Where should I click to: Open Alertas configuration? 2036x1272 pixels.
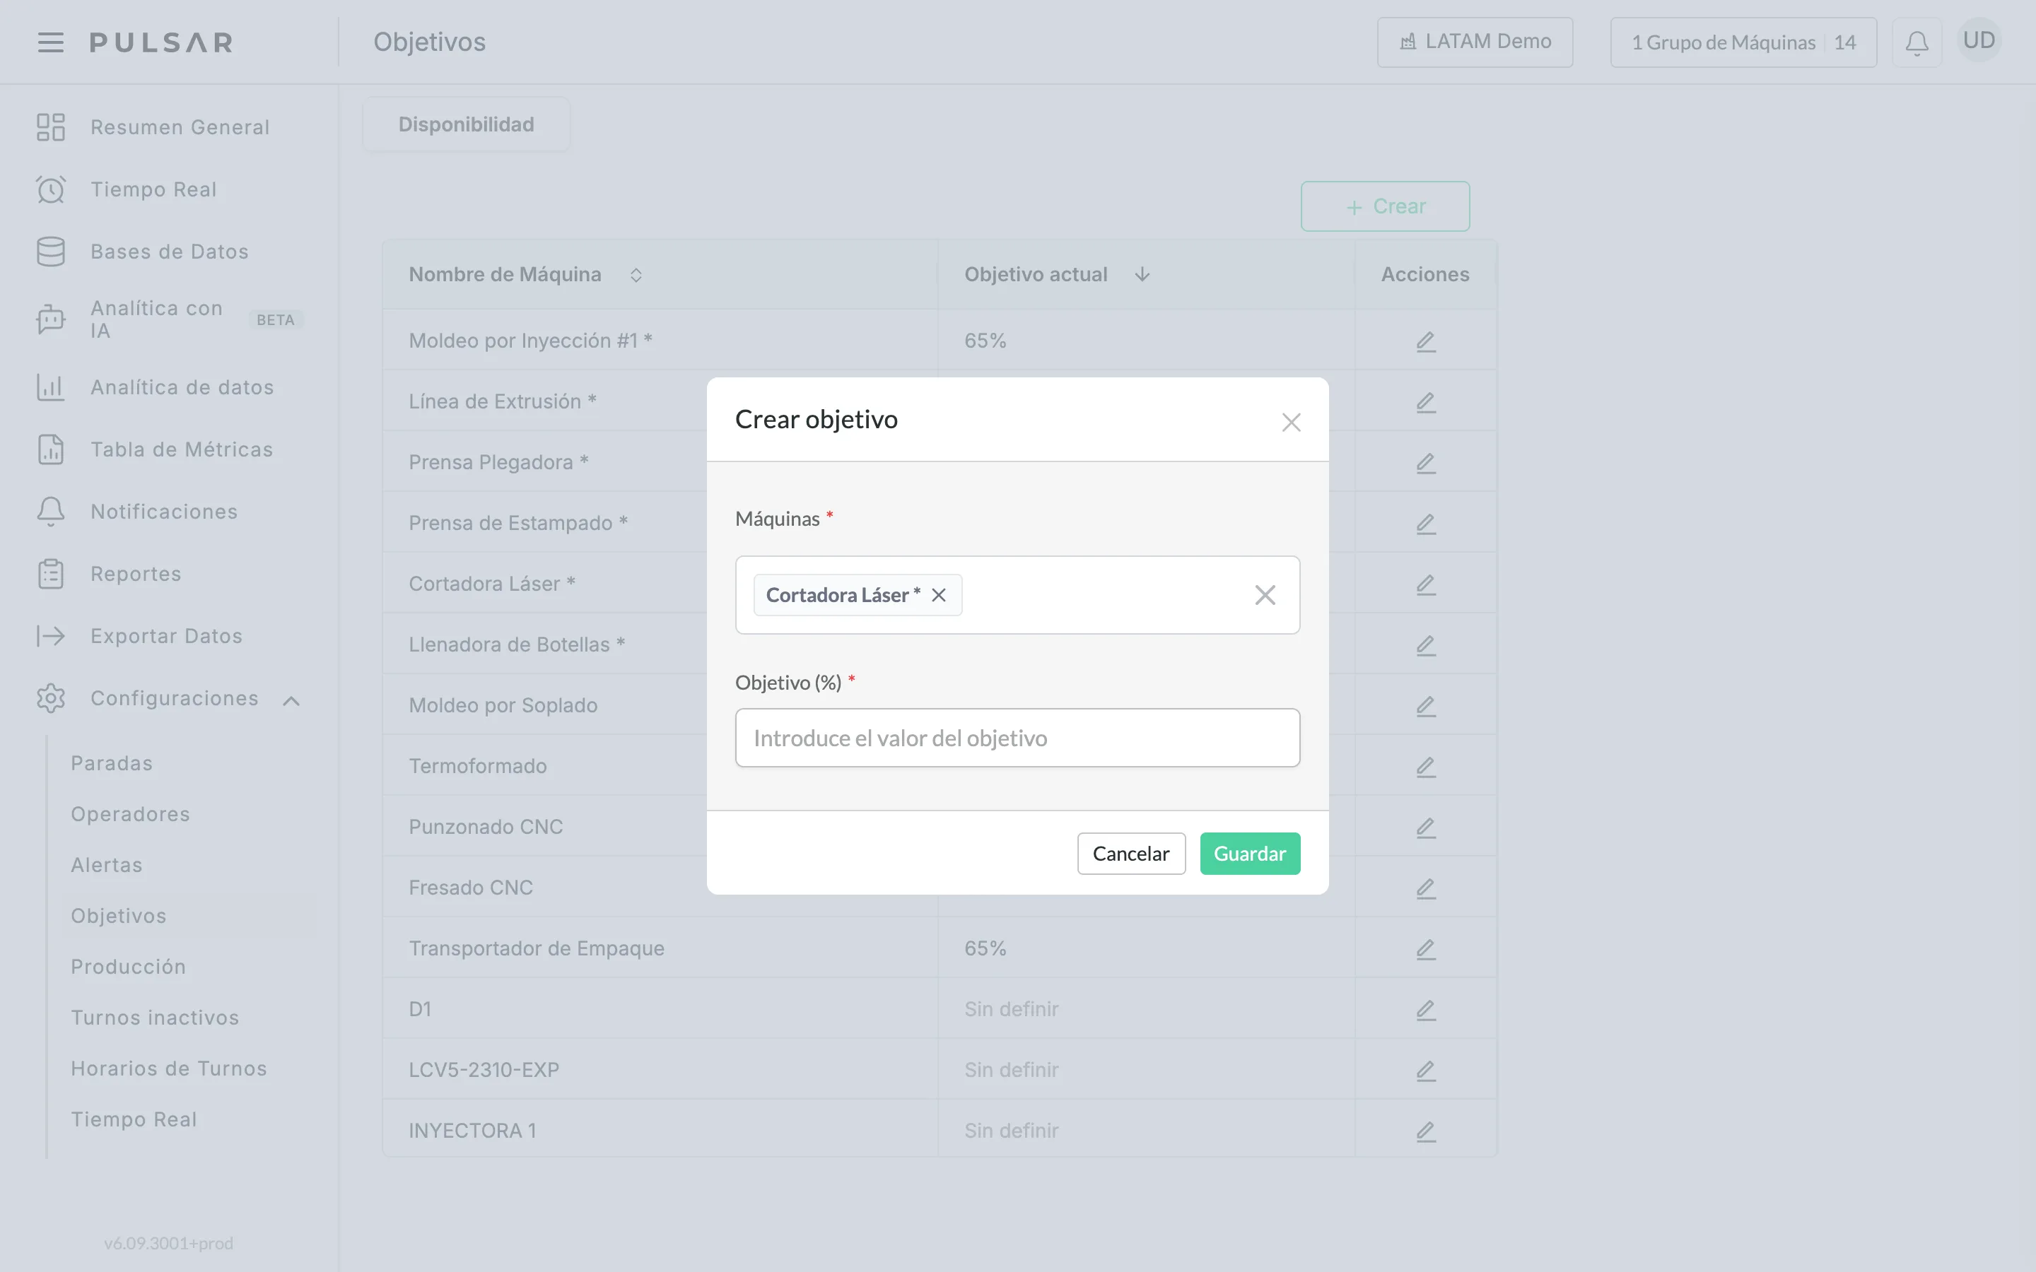tap(107, 865)
